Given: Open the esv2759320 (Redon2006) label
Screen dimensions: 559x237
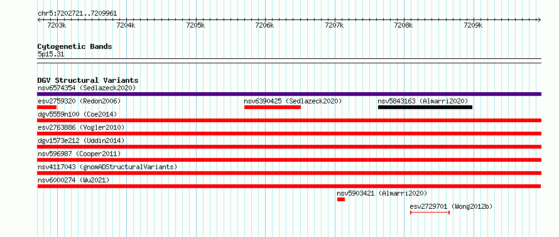Looking at the screenshot, I should pyautogui.click(x=79, y=101).
